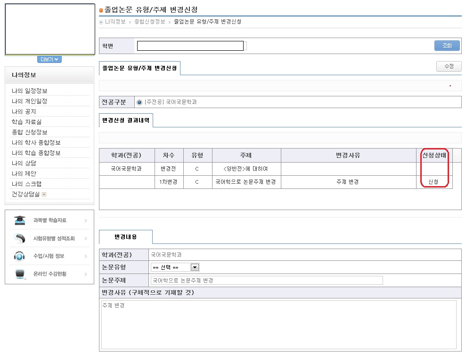This screenshot has width=474, height=360.
Task: Click the monitor icon for 온라인 수강현황
Action: point(19,274)
